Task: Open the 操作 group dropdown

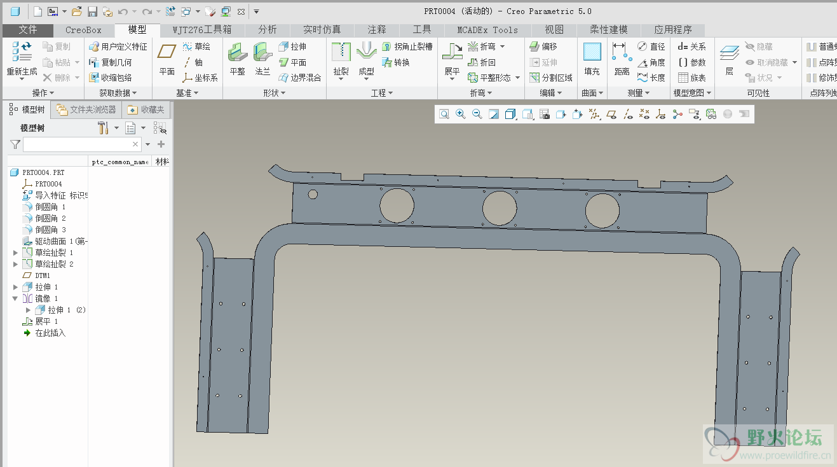Action: pyautogui.click(x=43, y=93)
